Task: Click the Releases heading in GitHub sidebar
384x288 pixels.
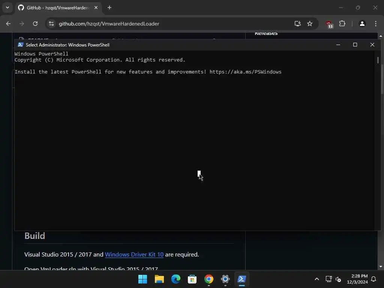Action: coord(266,33)
